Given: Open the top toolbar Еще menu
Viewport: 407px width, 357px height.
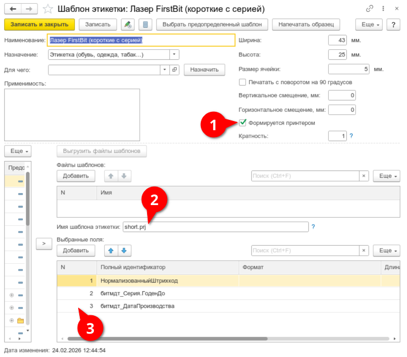Looking at the screenshot, I should tap(370, 24).
